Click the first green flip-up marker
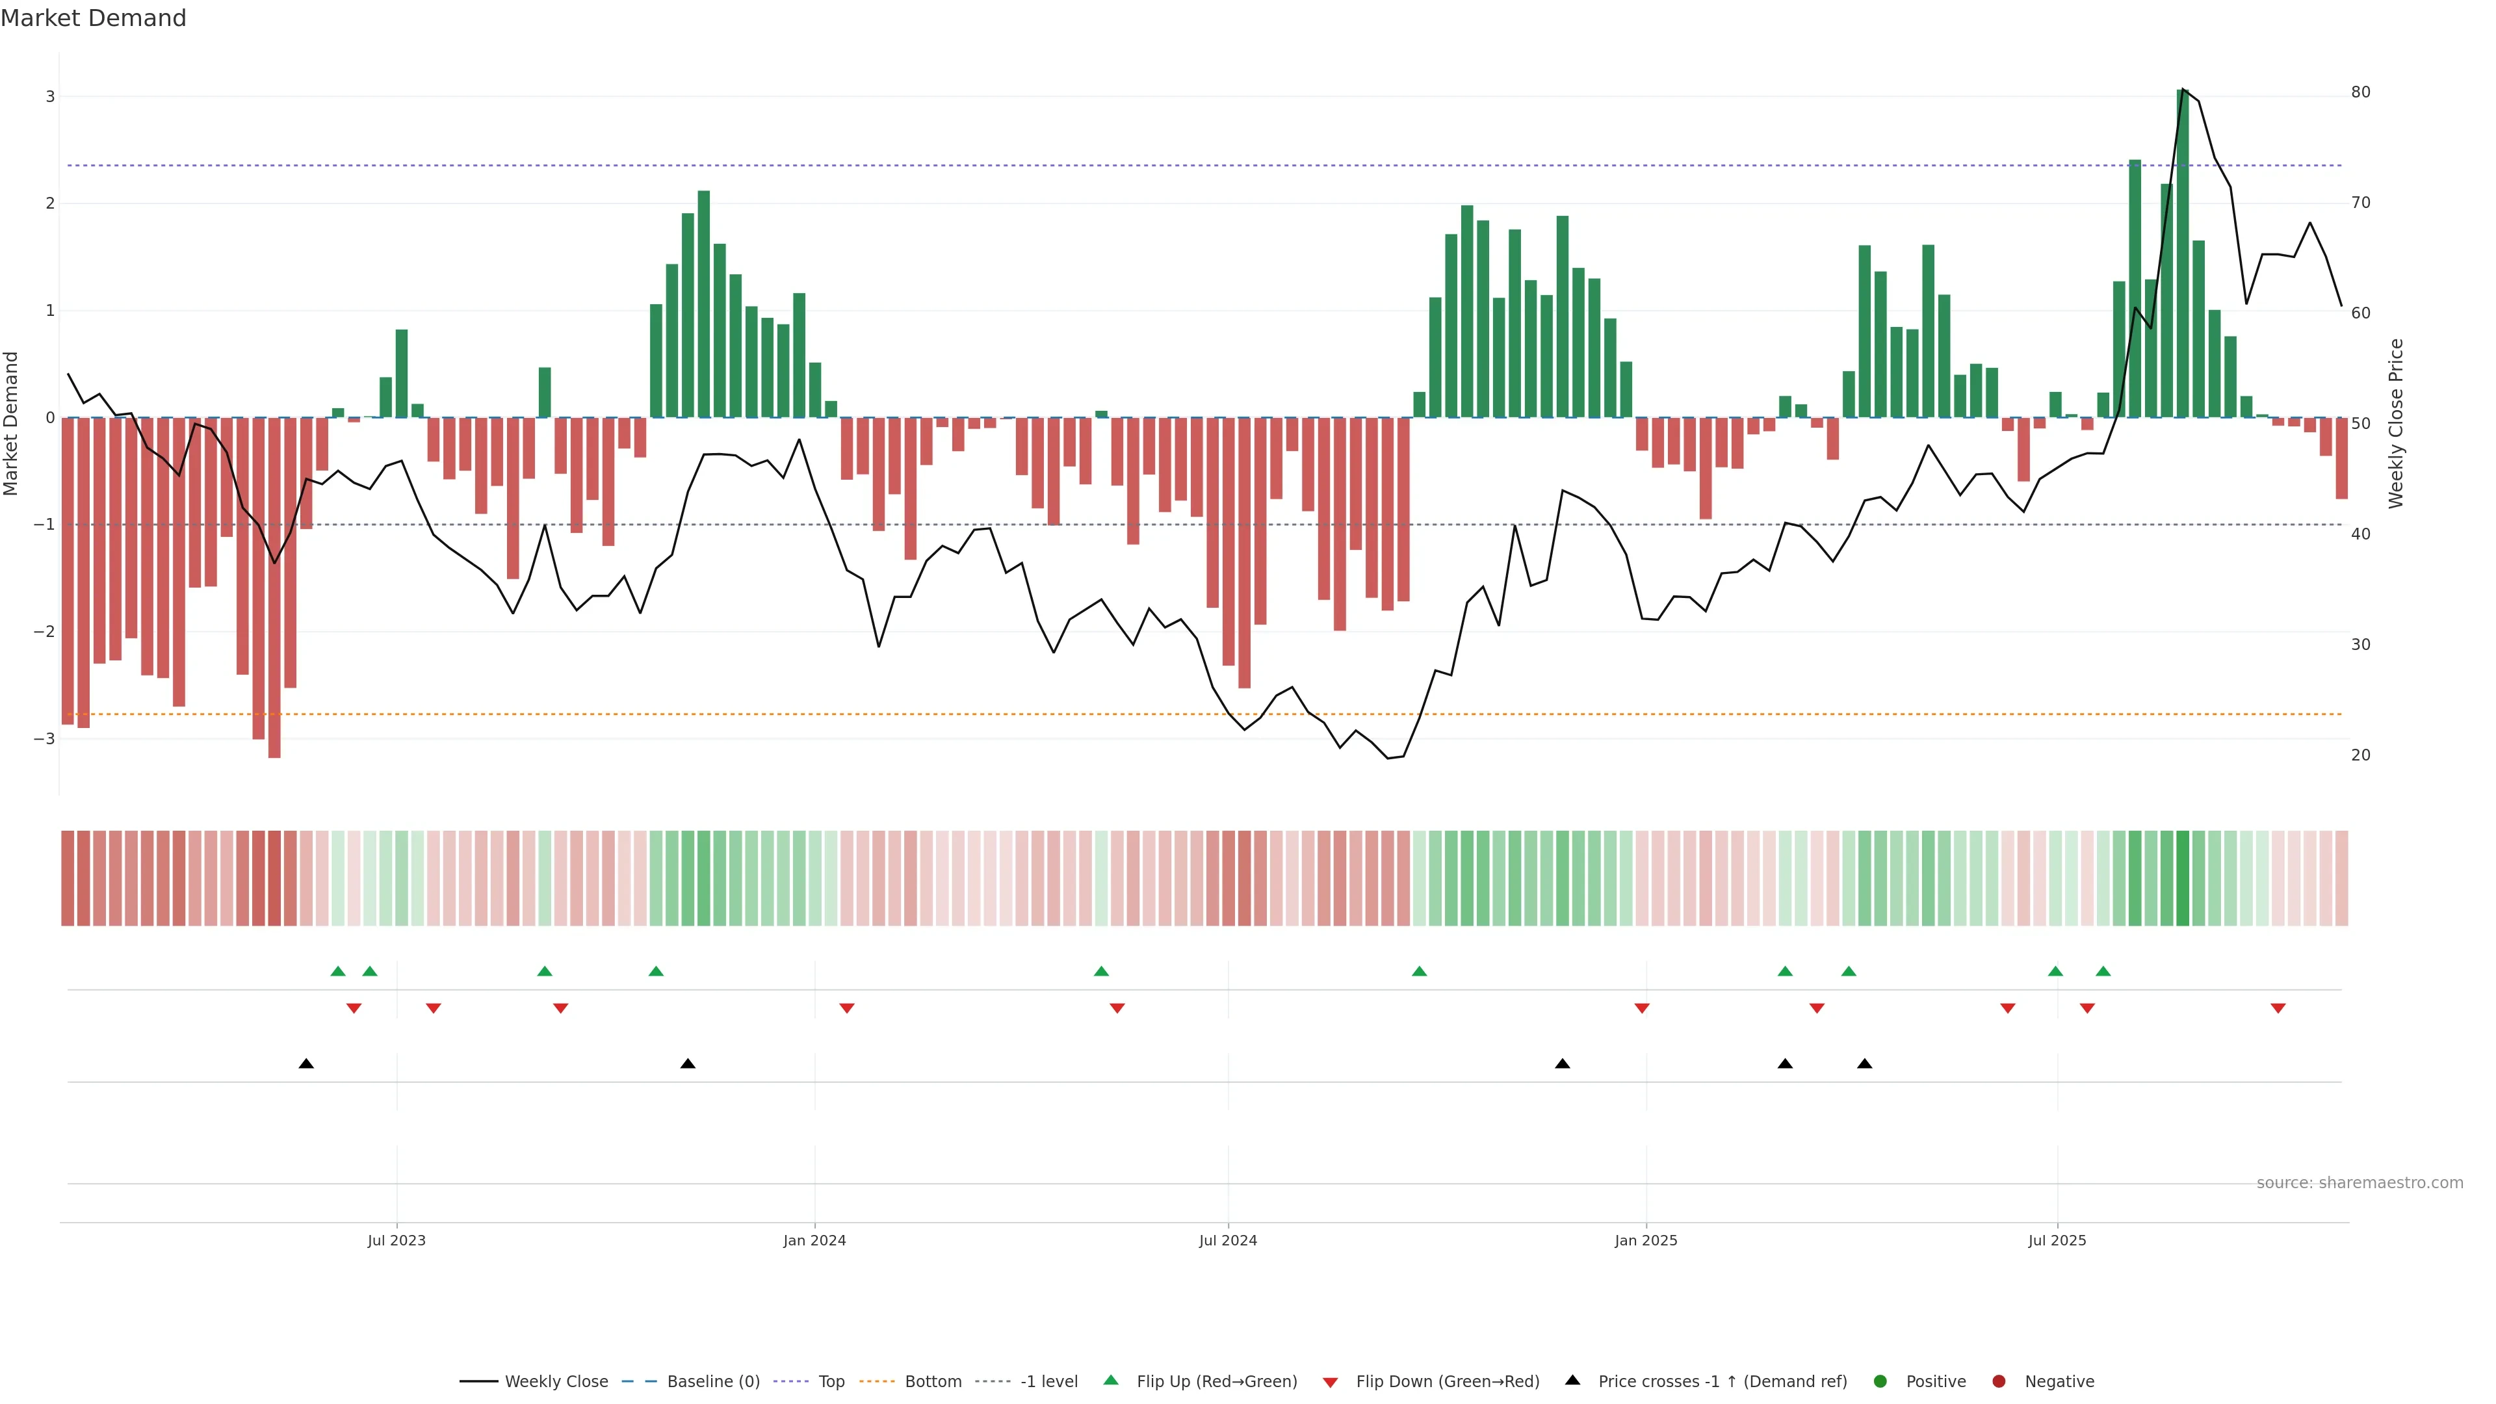The width and height of the screenshot is (2496, 1404). pos(337,971)
